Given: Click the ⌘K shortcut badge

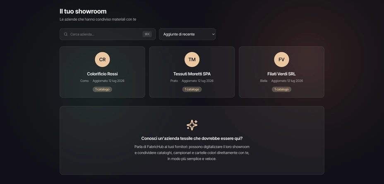Looking at the screenshot, I should click(x=147, y=34).
